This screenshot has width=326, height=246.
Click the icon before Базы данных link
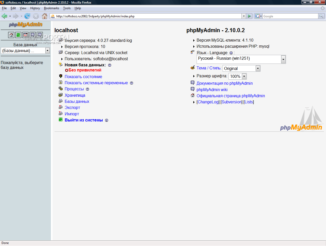[61, 101]
